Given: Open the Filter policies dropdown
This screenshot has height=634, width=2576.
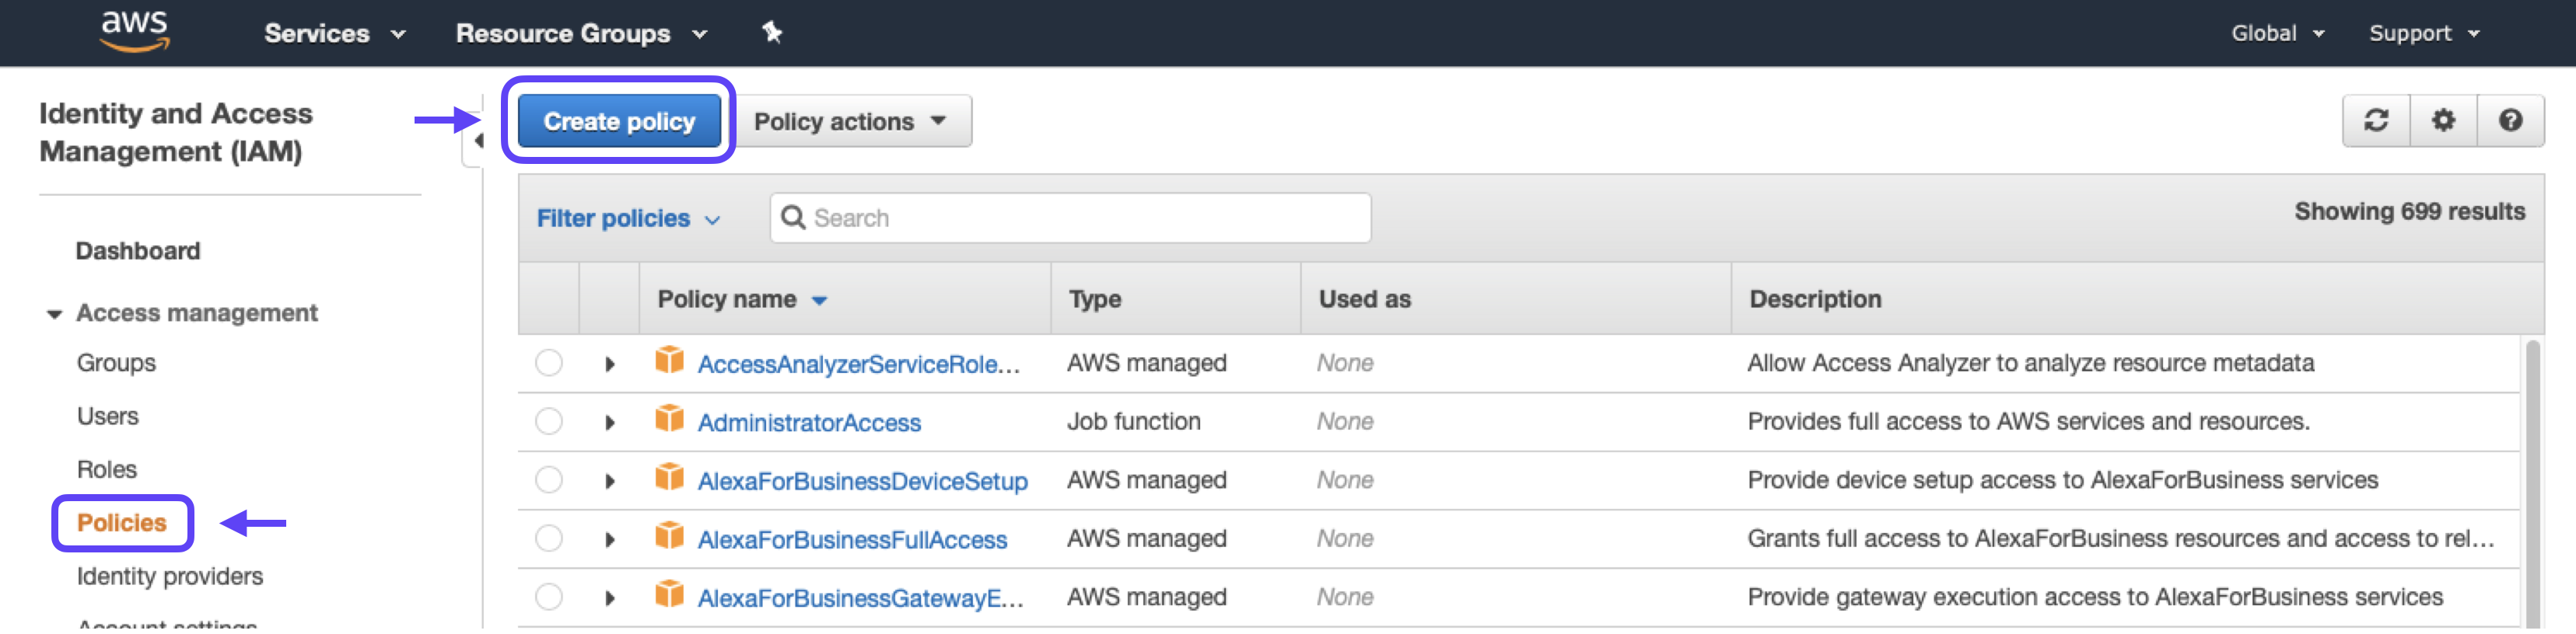Looking at the screenshot, I should [x=628, y=218].
